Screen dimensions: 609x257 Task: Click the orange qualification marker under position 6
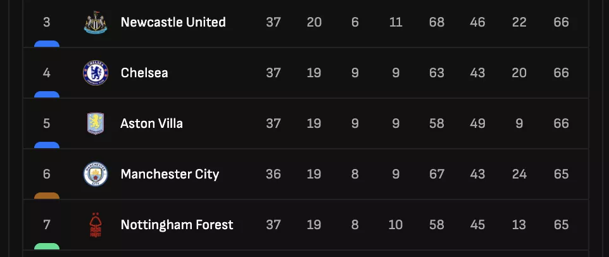(46, 196)
